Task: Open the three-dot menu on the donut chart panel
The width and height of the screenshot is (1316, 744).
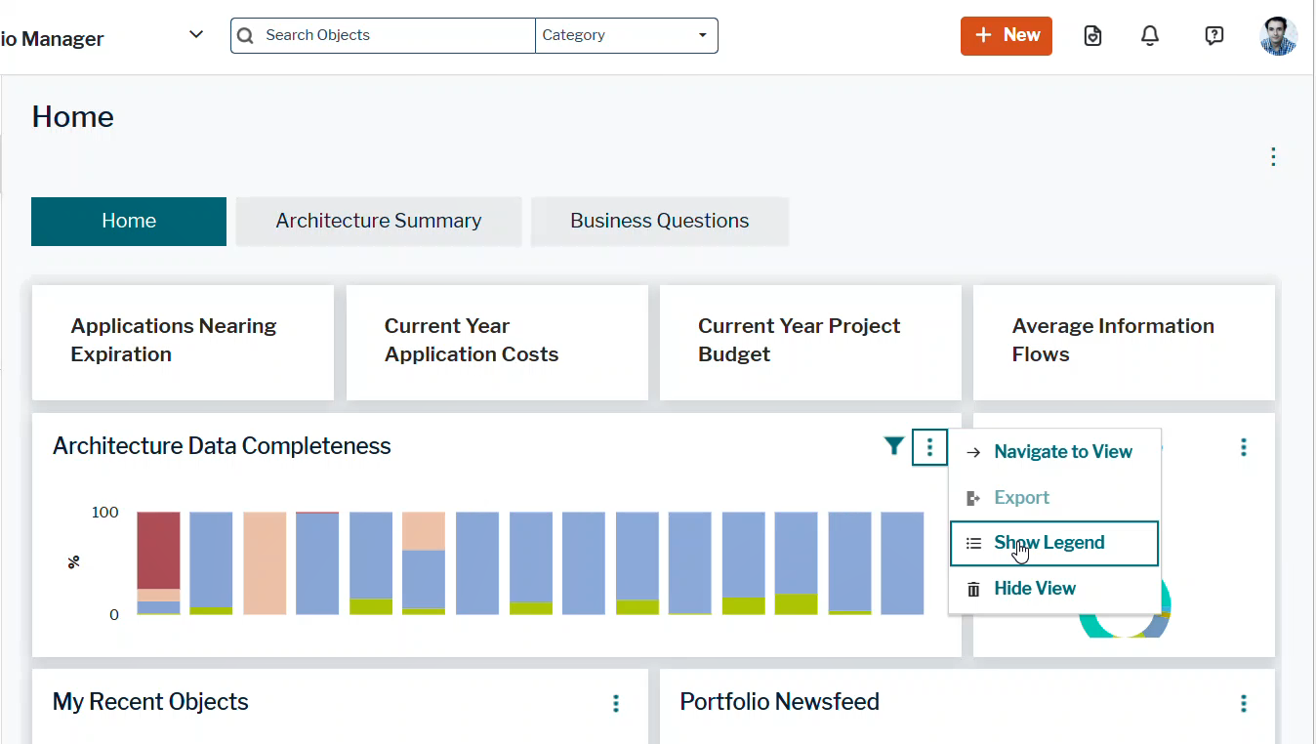Action: pos(1243,447)
